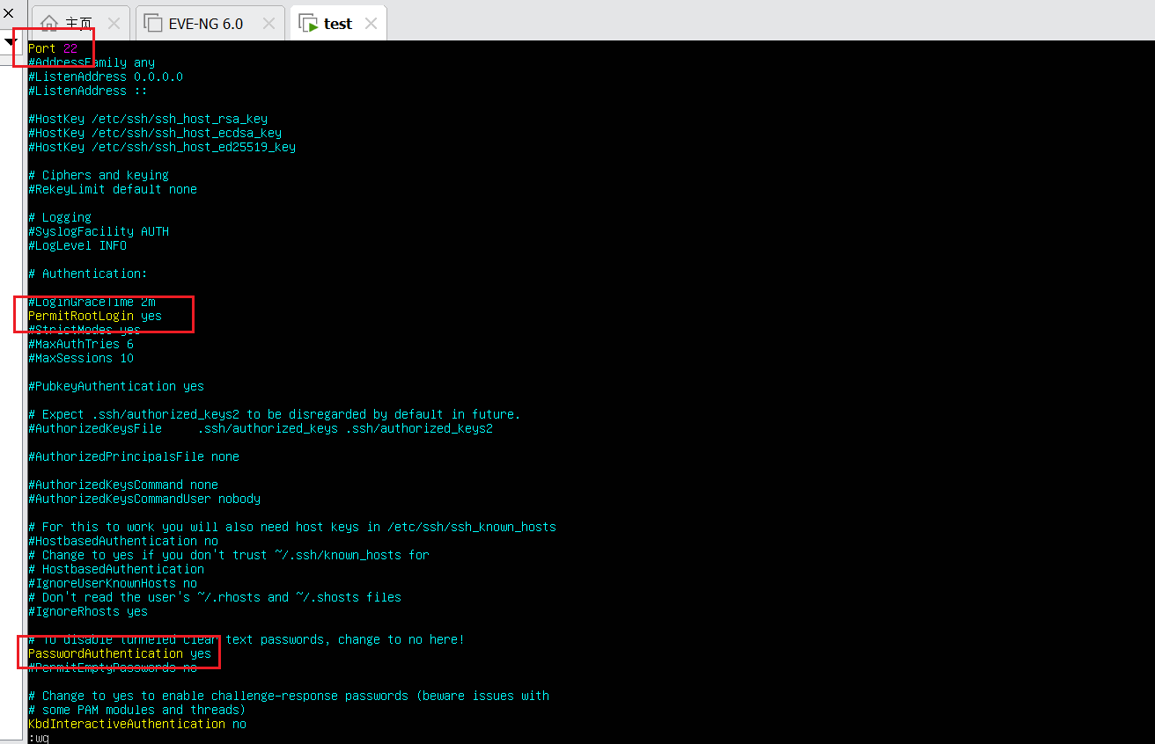Click the 'Port 22' line
The height and width of the screenshot is (744, 1155).
pyautogui.click(x=53, y=48)
